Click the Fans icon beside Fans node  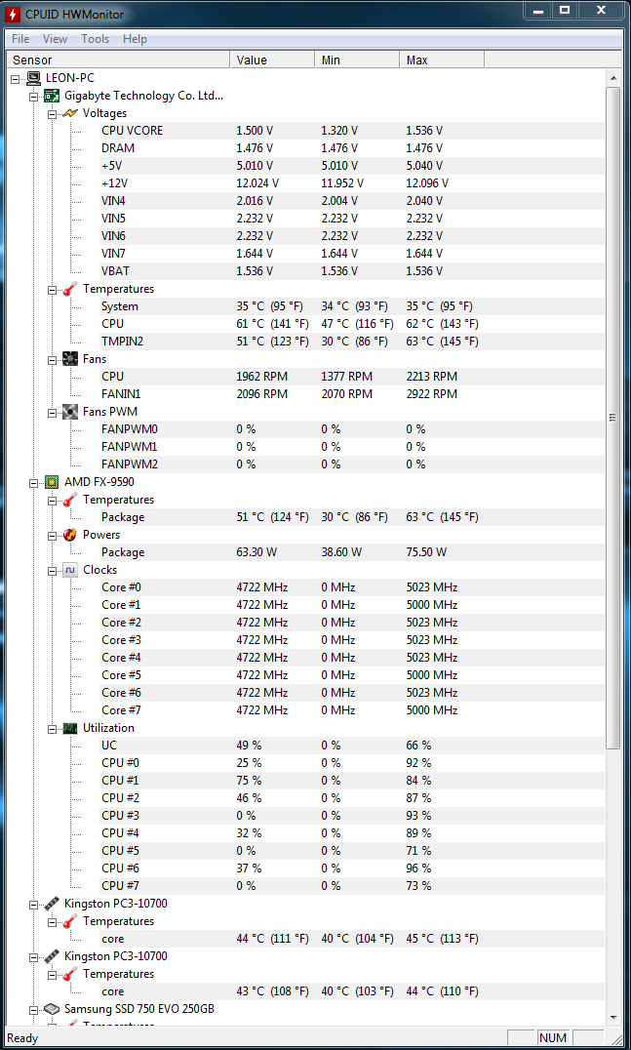(x=70, y=359)
